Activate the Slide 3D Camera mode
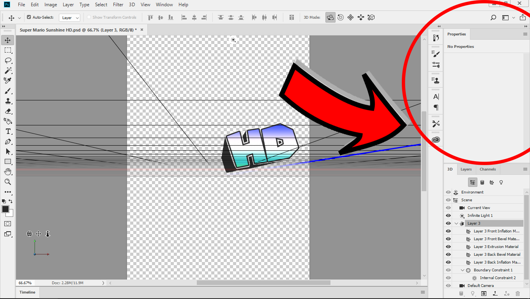Image resolution: width=530 pixels, height=299 pixels. click(361, 18)
